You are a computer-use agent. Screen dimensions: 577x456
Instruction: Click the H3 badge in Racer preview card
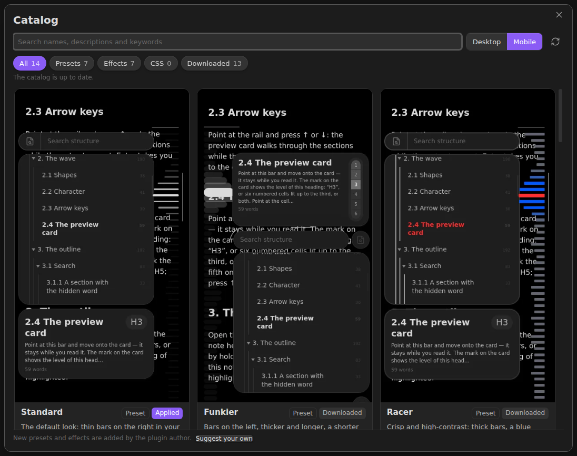[502, 322]
